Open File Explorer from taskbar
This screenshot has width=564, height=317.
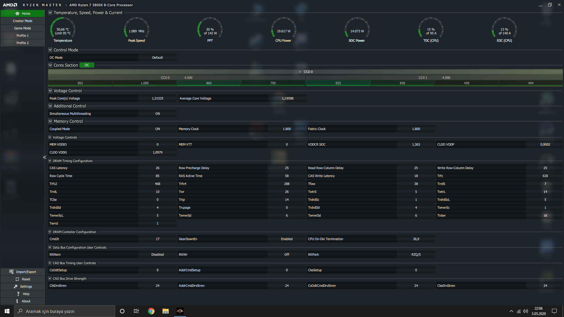tap(166, 311)
